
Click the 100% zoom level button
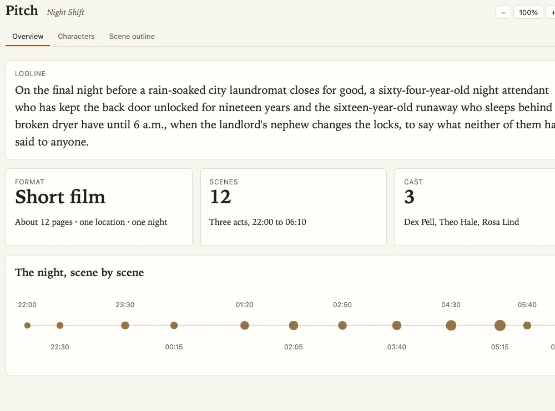pos(528,13)
